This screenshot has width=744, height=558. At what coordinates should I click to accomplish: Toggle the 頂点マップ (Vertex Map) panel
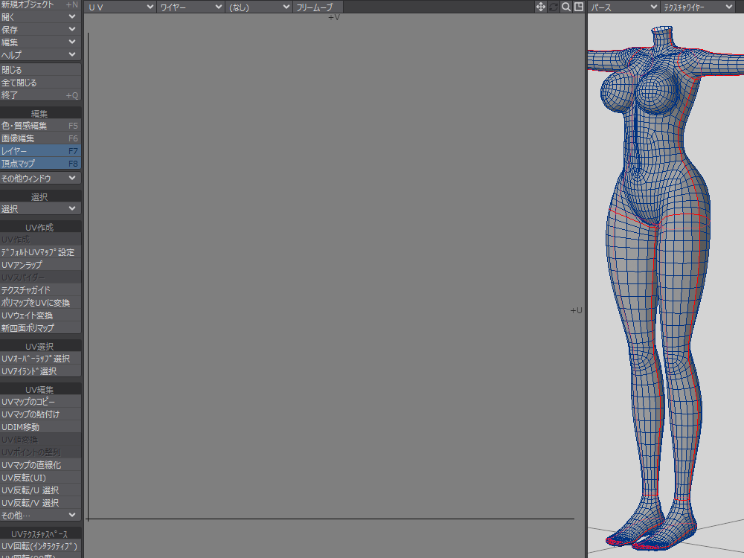40,164
